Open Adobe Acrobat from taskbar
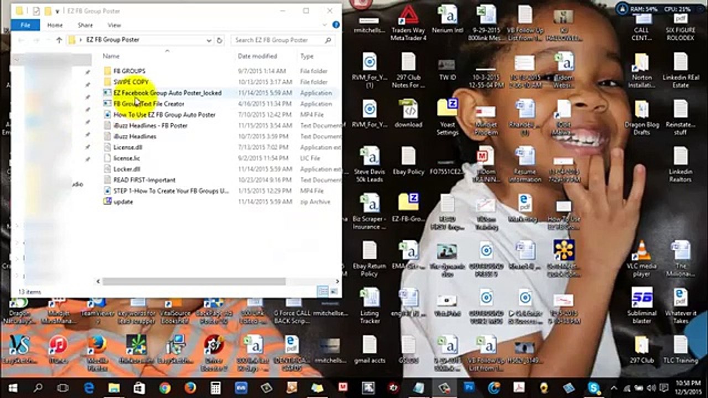The height and width of the screenshot is (398, 708). click(519, 388)
